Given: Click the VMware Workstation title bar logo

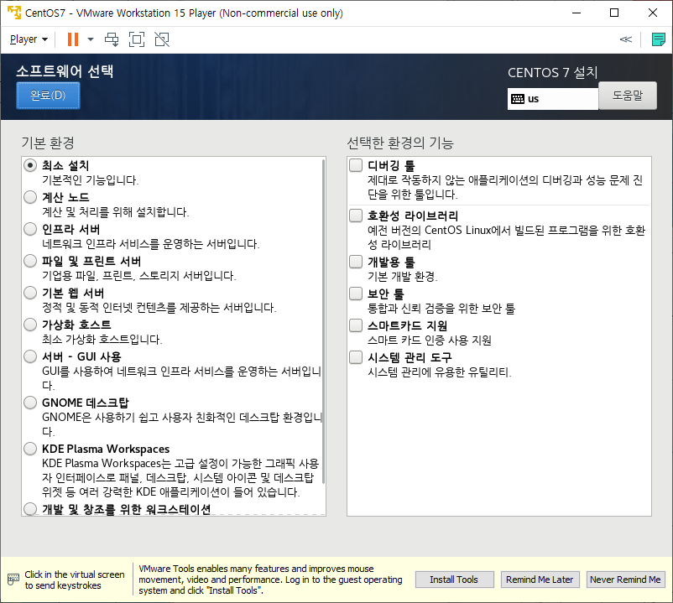Looking at the screenshot, I should (x=14, y=13).
